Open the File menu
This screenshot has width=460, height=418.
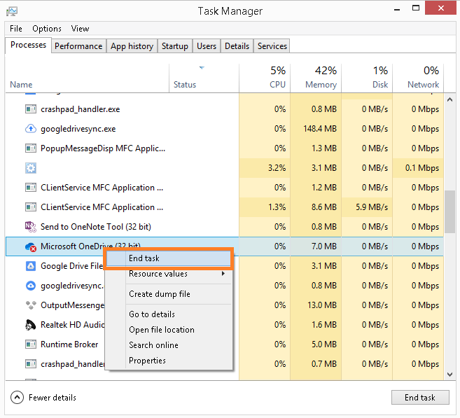(x=16, y=29)
